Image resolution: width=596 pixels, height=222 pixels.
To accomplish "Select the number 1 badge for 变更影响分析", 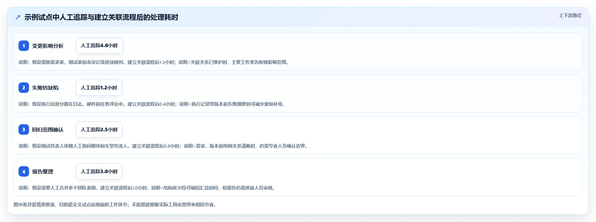I will click(x=24, y=46).
